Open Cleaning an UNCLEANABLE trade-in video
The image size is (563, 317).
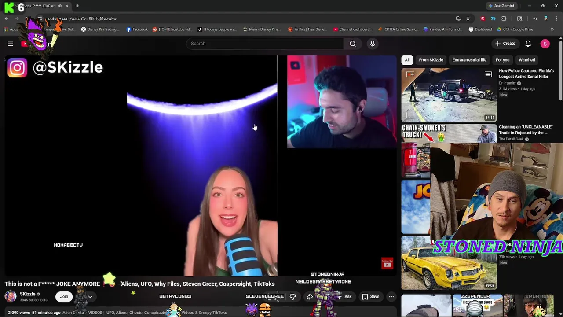click(526, 130)
